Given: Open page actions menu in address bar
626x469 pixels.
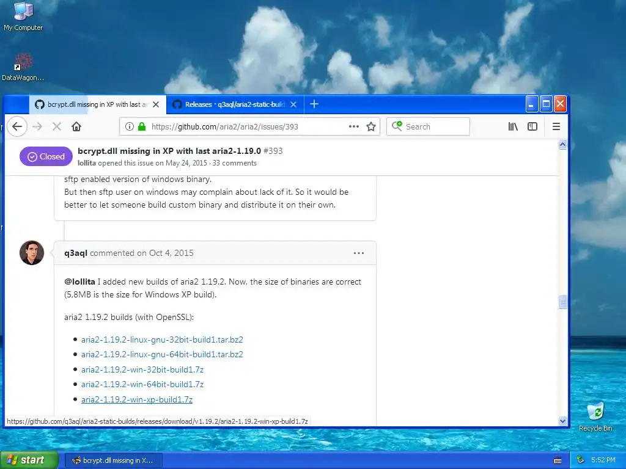Looking at the screenshot, I should pos(354,127).
